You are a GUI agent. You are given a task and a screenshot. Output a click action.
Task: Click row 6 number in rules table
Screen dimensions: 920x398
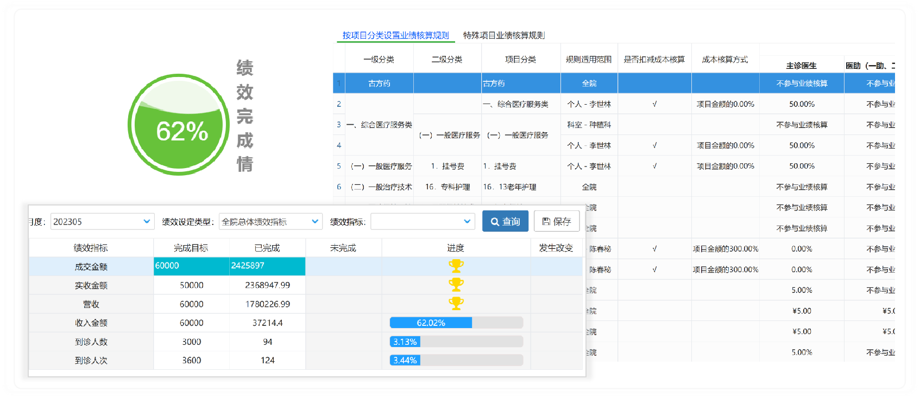click(x=339, y=187)
